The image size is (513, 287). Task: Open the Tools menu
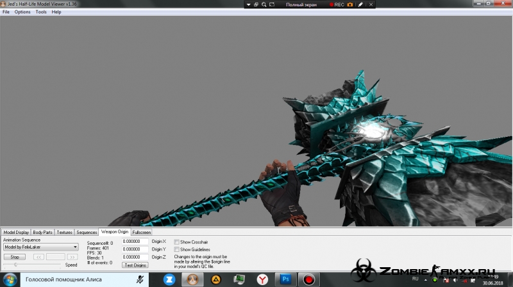[x=41, y=12]
